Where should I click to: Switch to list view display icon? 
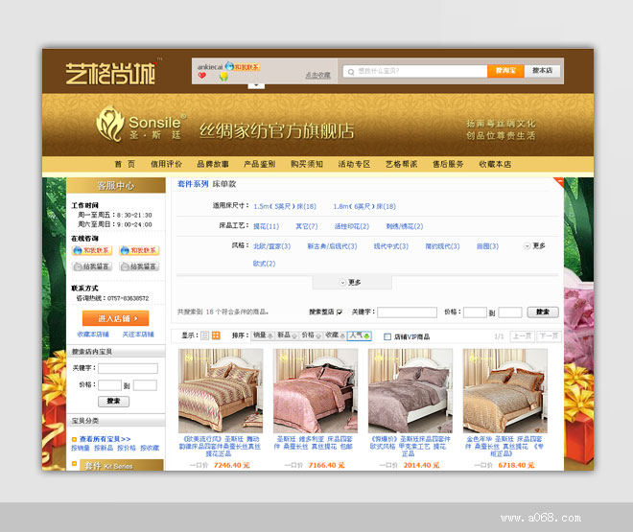(x=205, y=335)
